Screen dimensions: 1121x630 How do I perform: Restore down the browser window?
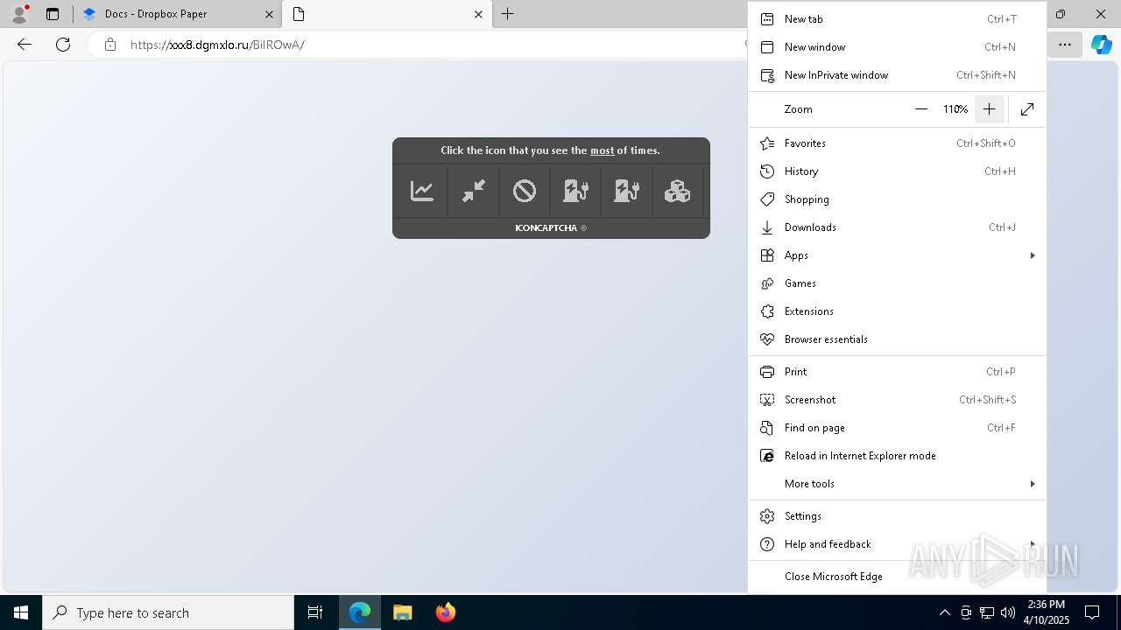(1061, 14)
